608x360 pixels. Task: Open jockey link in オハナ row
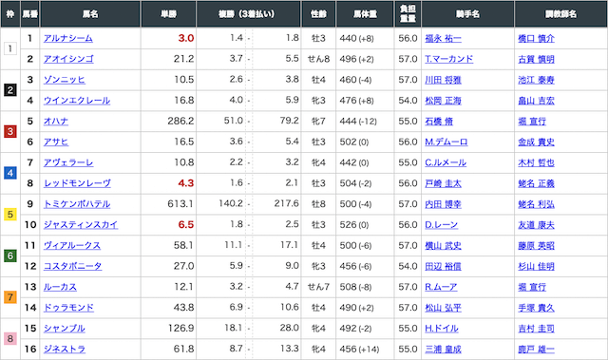tap(439, 122)
